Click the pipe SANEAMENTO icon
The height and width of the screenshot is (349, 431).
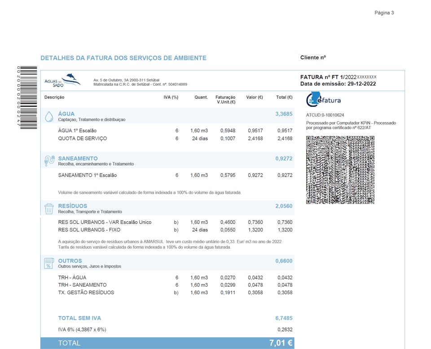click(49, 161)
